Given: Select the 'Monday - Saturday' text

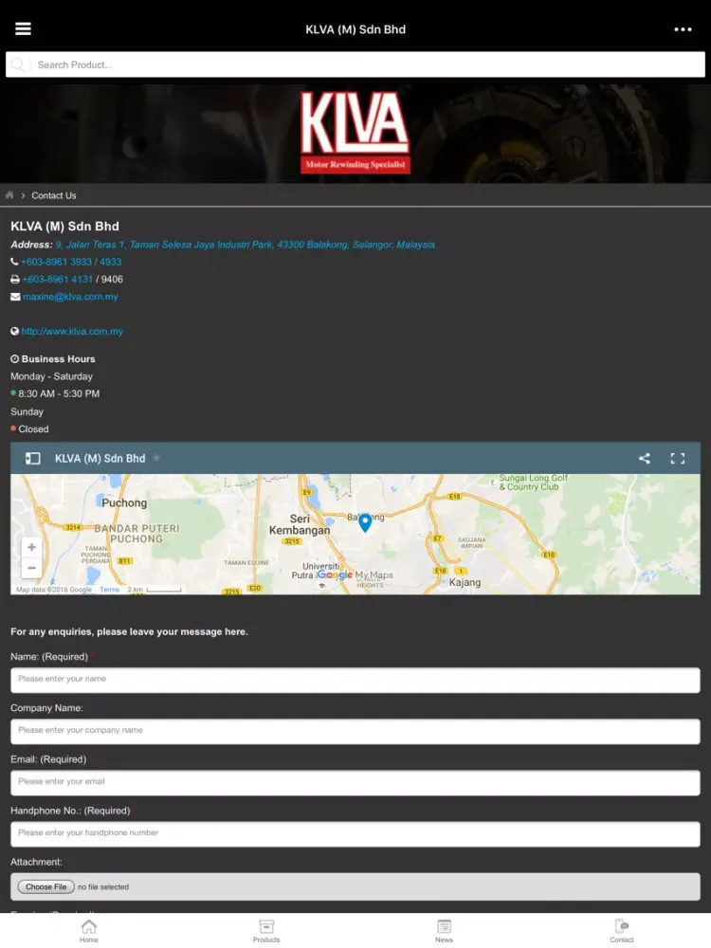Looking at the screenshot, I should point(51,376).
